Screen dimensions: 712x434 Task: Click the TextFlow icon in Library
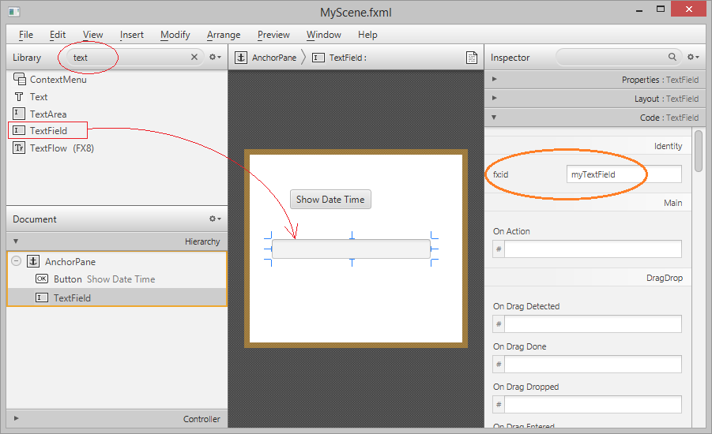pos(19,148)
